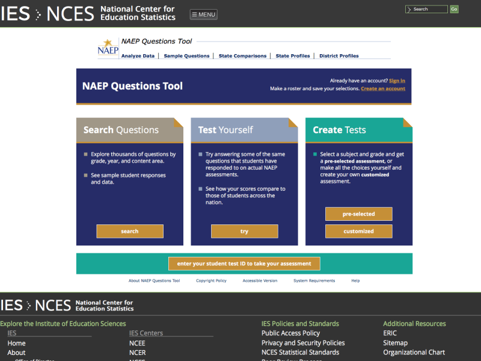Sign in to your existing account
Screen dimensions: 481x361
tap(397, 80)
